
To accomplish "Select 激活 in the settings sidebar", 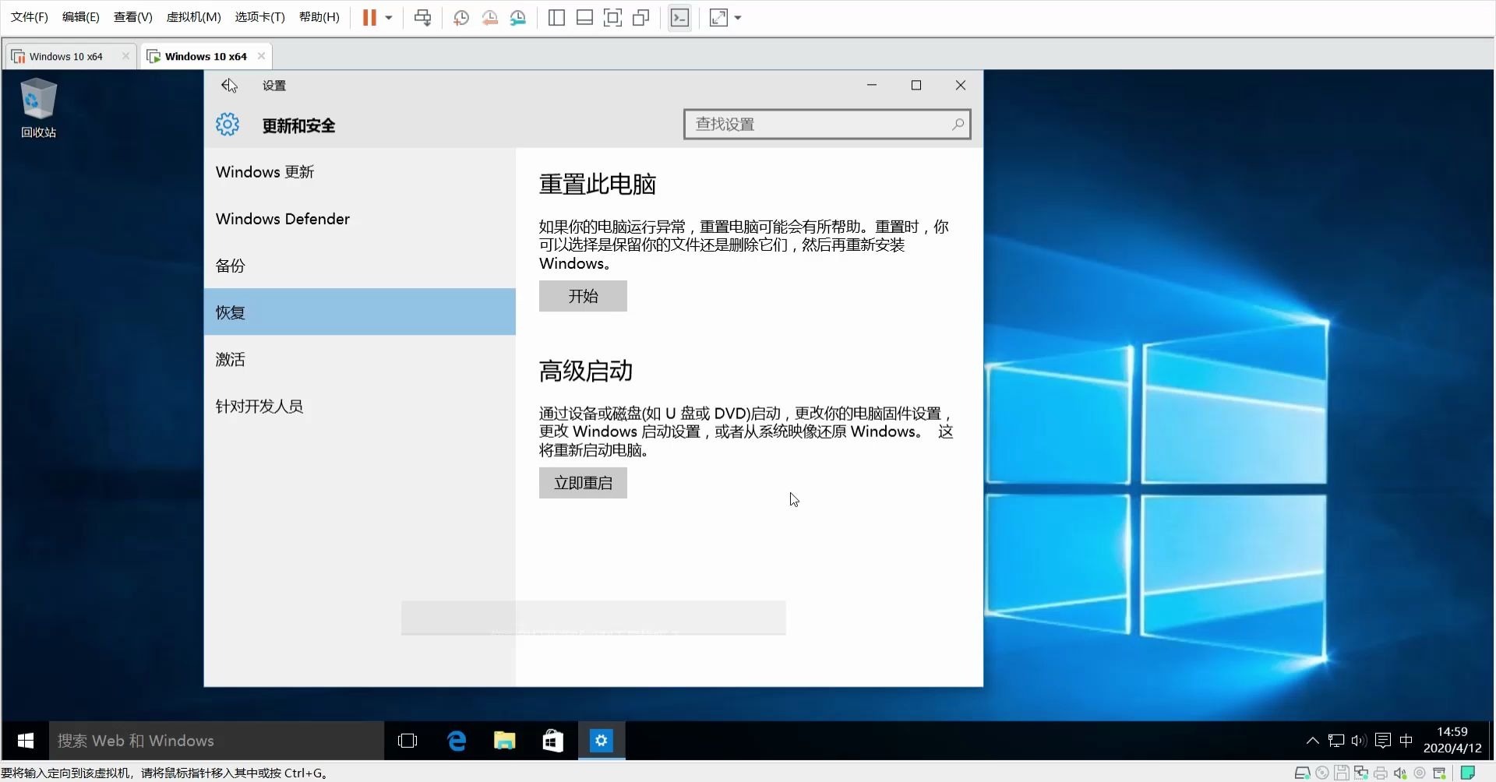I will (x=230, y=359).
